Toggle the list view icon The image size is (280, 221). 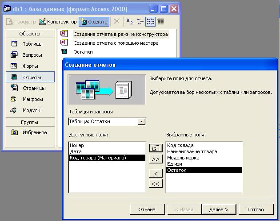click(x=150, y=22)
